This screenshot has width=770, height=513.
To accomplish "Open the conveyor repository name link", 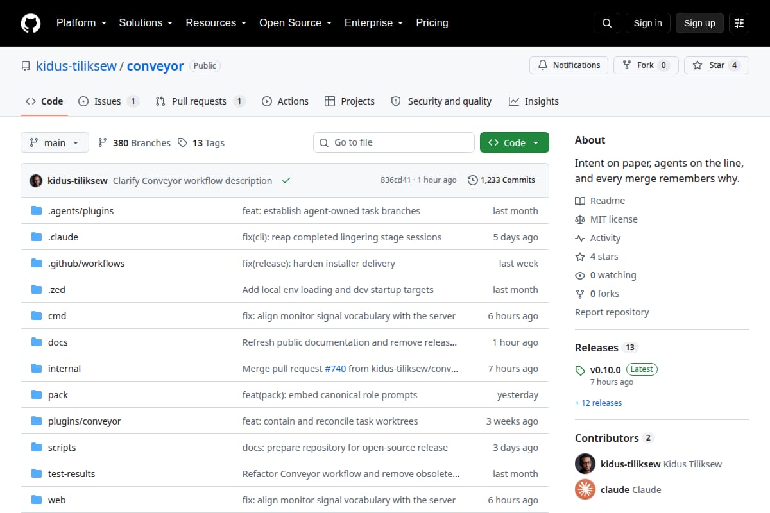I will (155, 66).
